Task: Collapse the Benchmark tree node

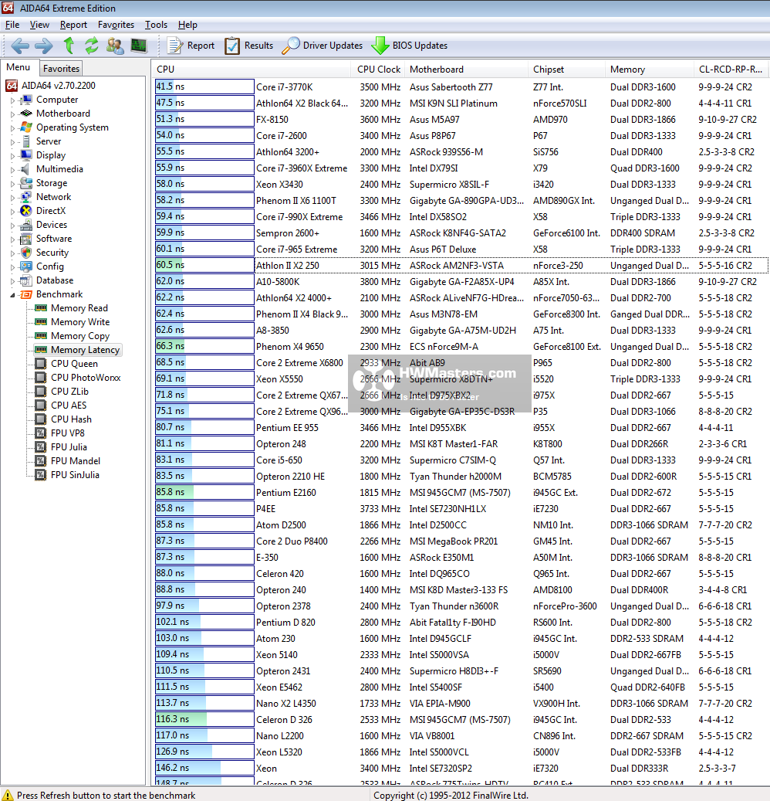Action: pyautogui.click(x=13, y=295)
